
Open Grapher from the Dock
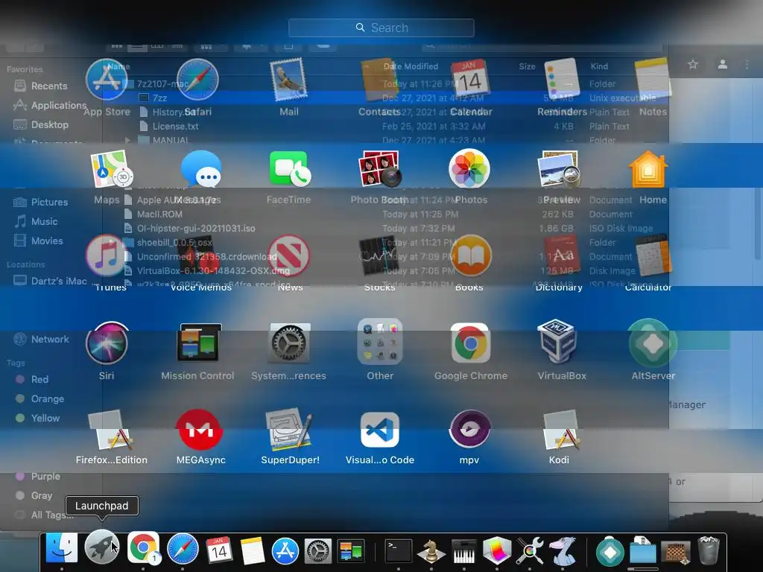pyautogui.click(x=497, y=551)
